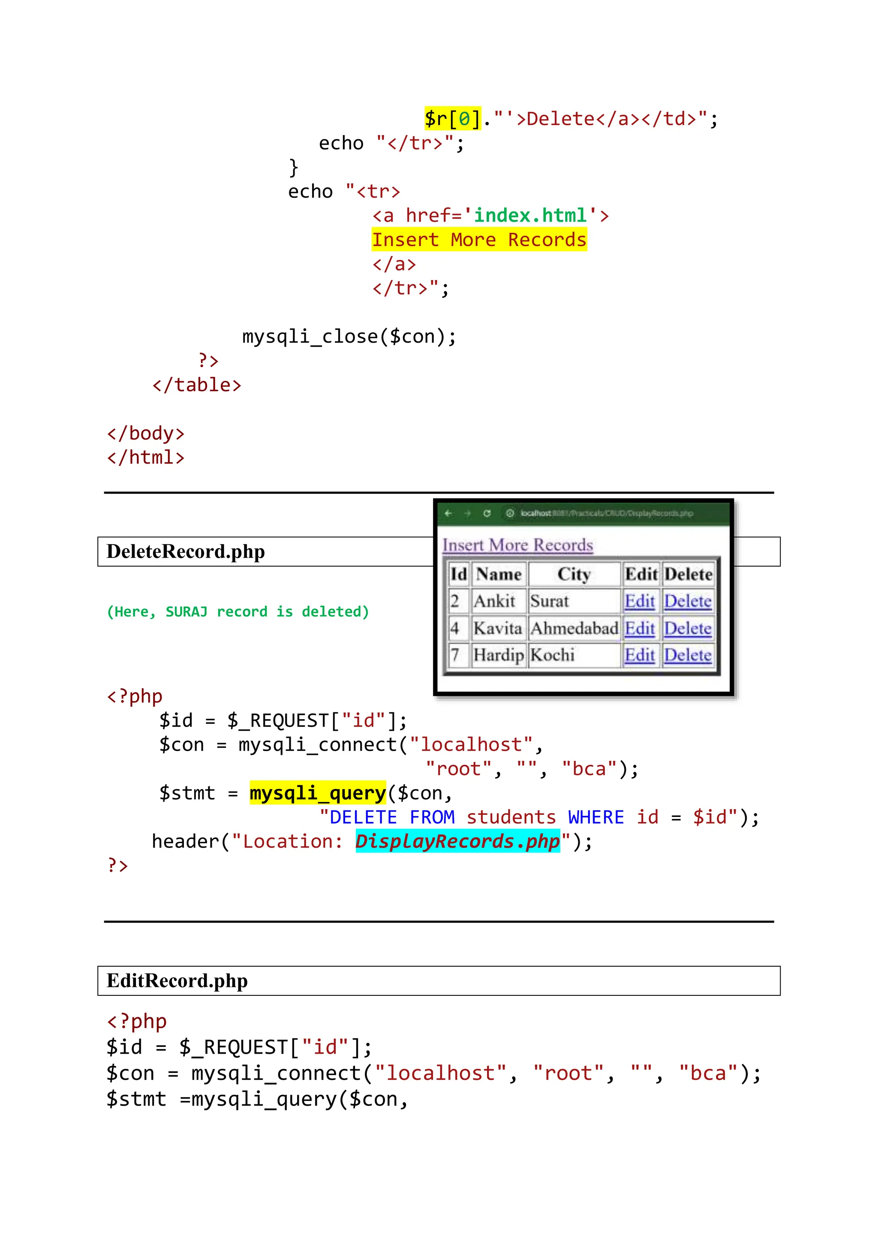Click the browser reload icon
This screenshot has width=878, height=1242.
click(x=487, y=513)
